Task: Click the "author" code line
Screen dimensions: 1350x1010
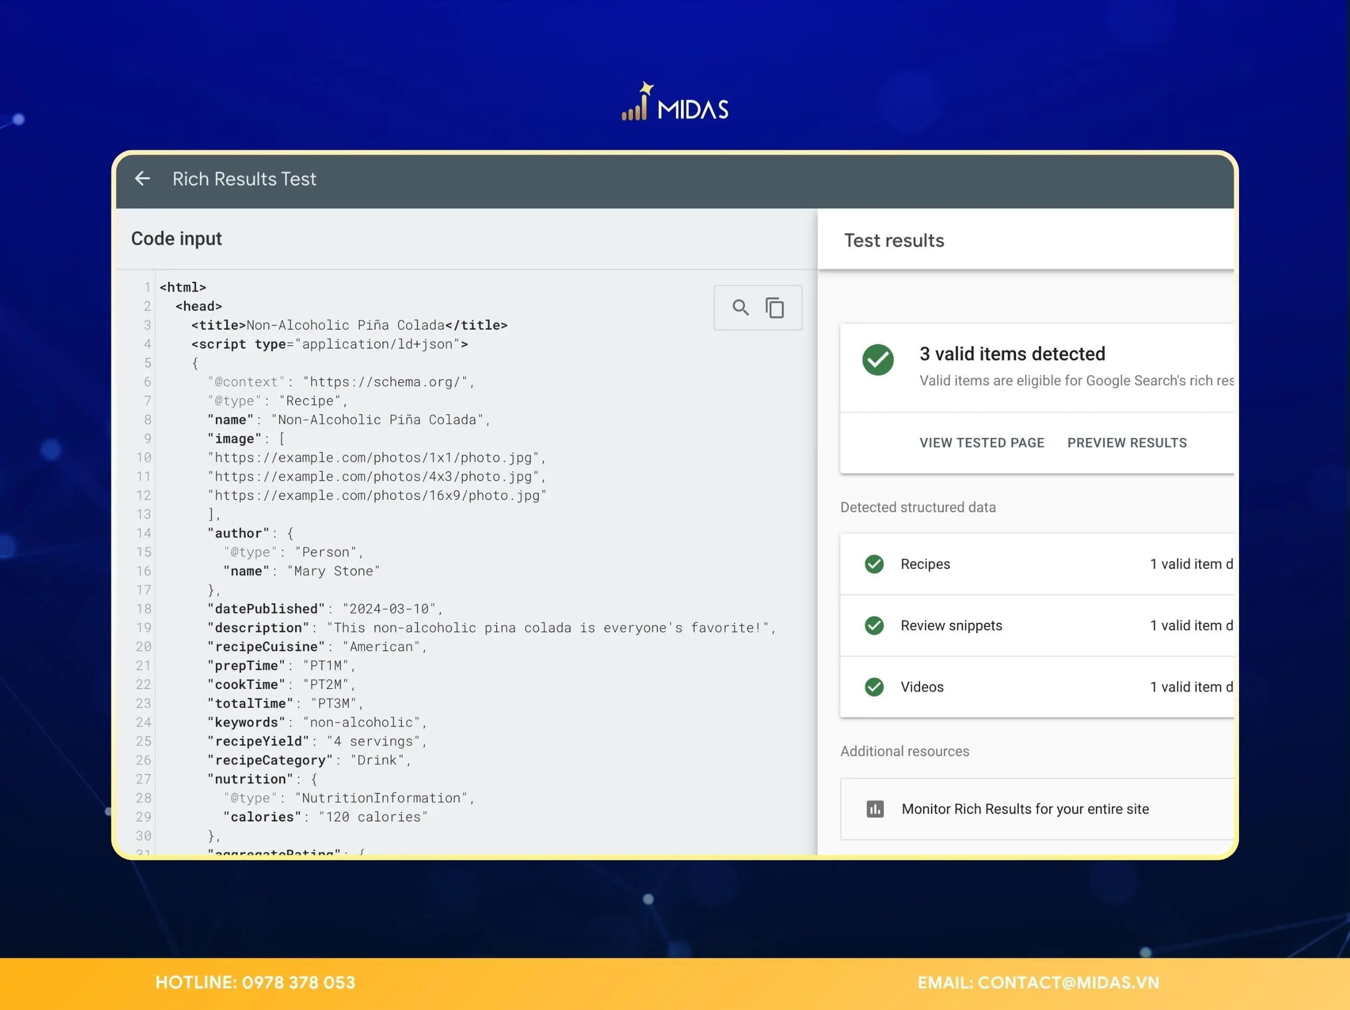Action: pos(250,533)
